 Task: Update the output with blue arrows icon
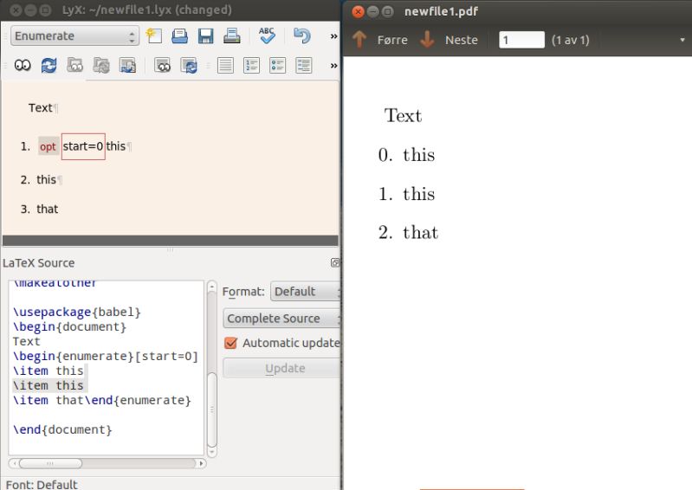(x=49, y=66)
